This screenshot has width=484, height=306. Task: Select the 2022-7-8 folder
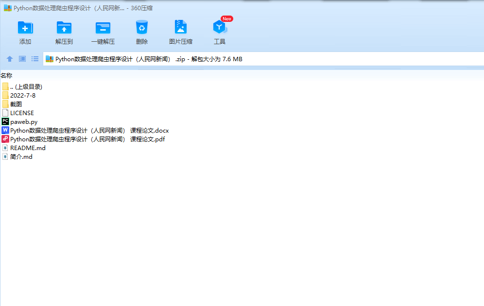(19, 96)
